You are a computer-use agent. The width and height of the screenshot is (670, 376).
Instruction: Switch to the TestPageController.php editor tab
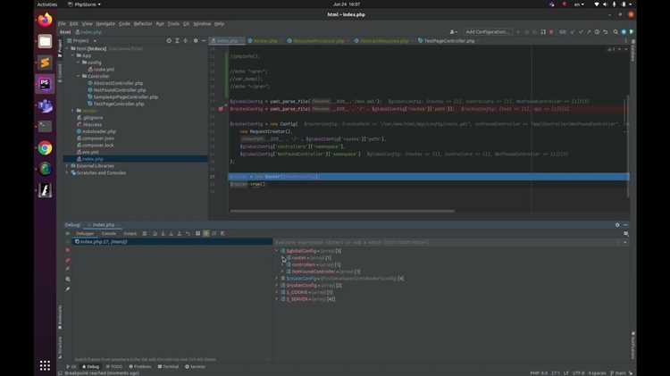(x=447, y=40)
